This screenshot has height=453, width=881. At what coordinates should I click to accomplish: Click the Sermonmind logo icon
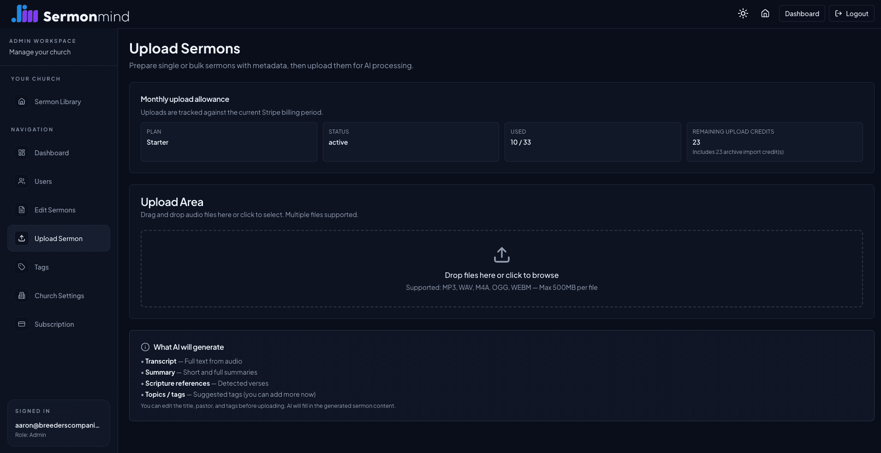[x=25, y=14]
